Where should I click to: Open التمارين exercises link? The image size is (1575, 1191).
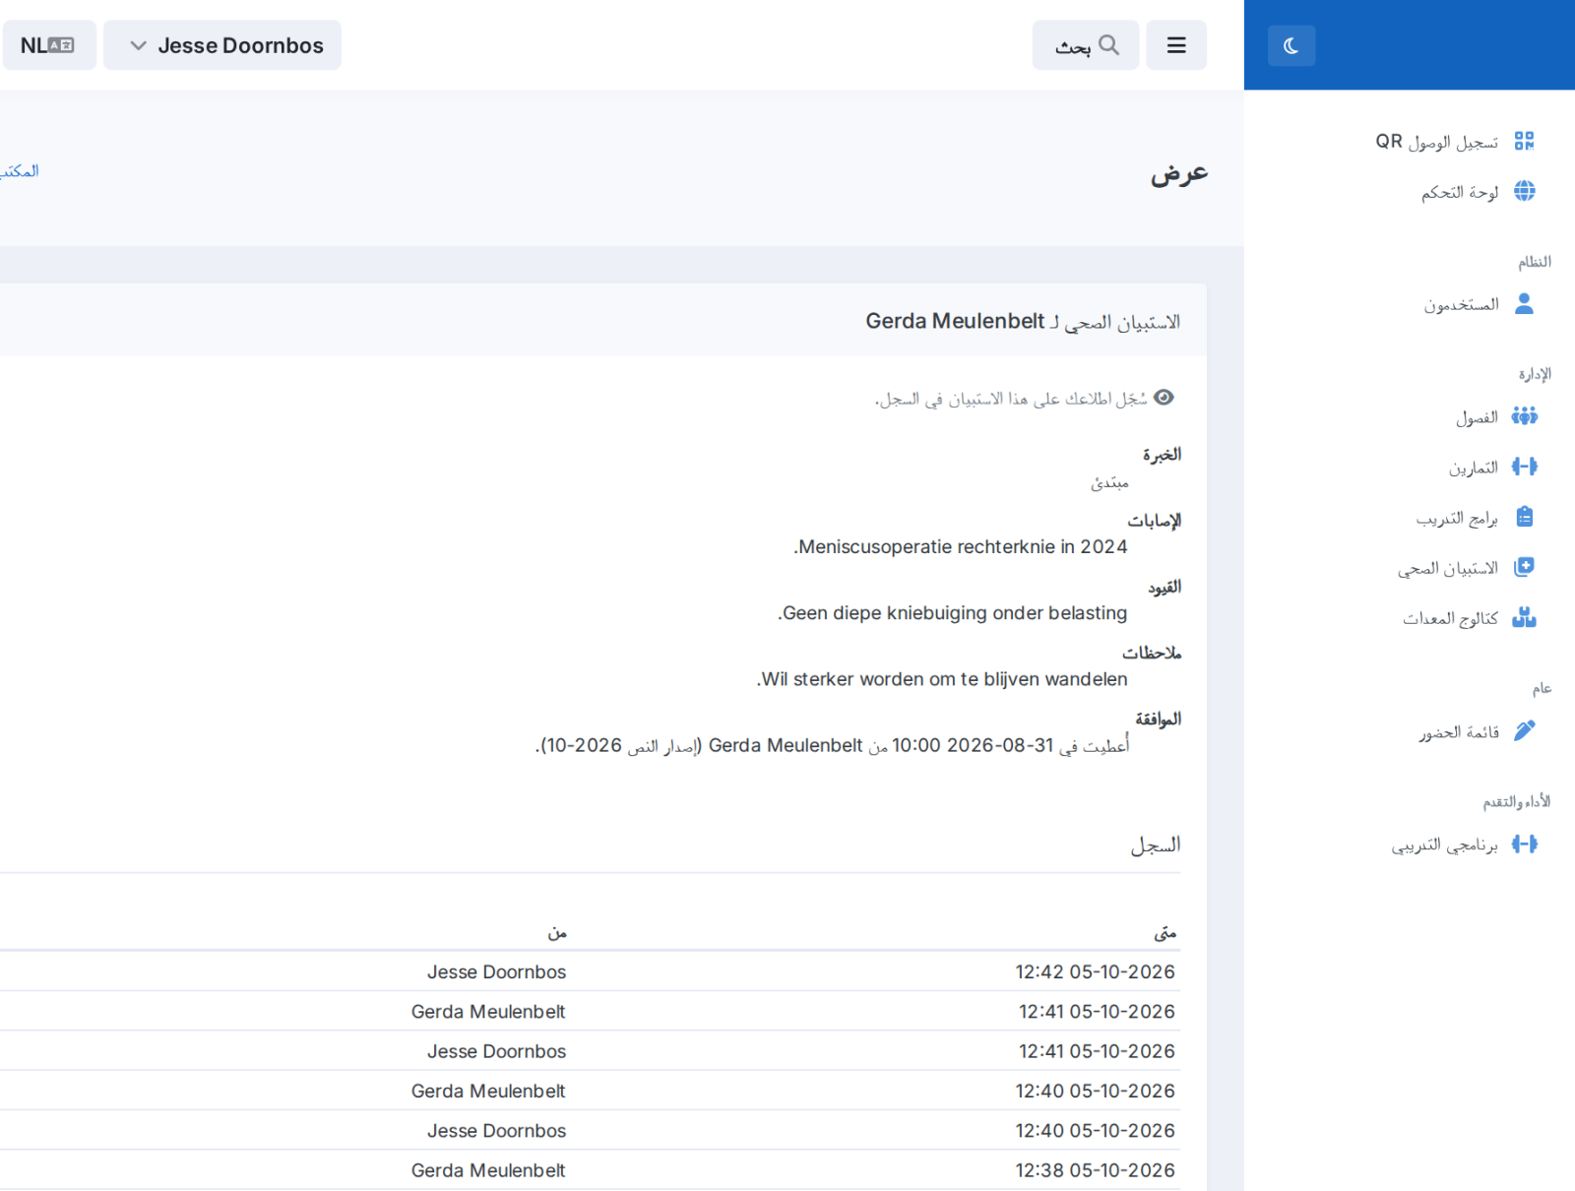tap(1473, 468)
